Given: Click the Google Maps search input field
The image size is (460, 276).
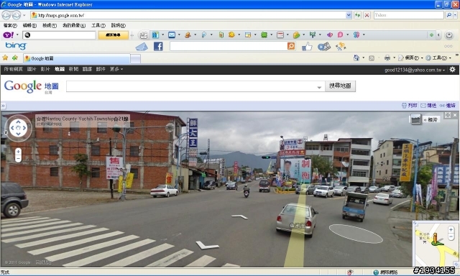Looking at the screenshot, I should (x=195, y=86).
